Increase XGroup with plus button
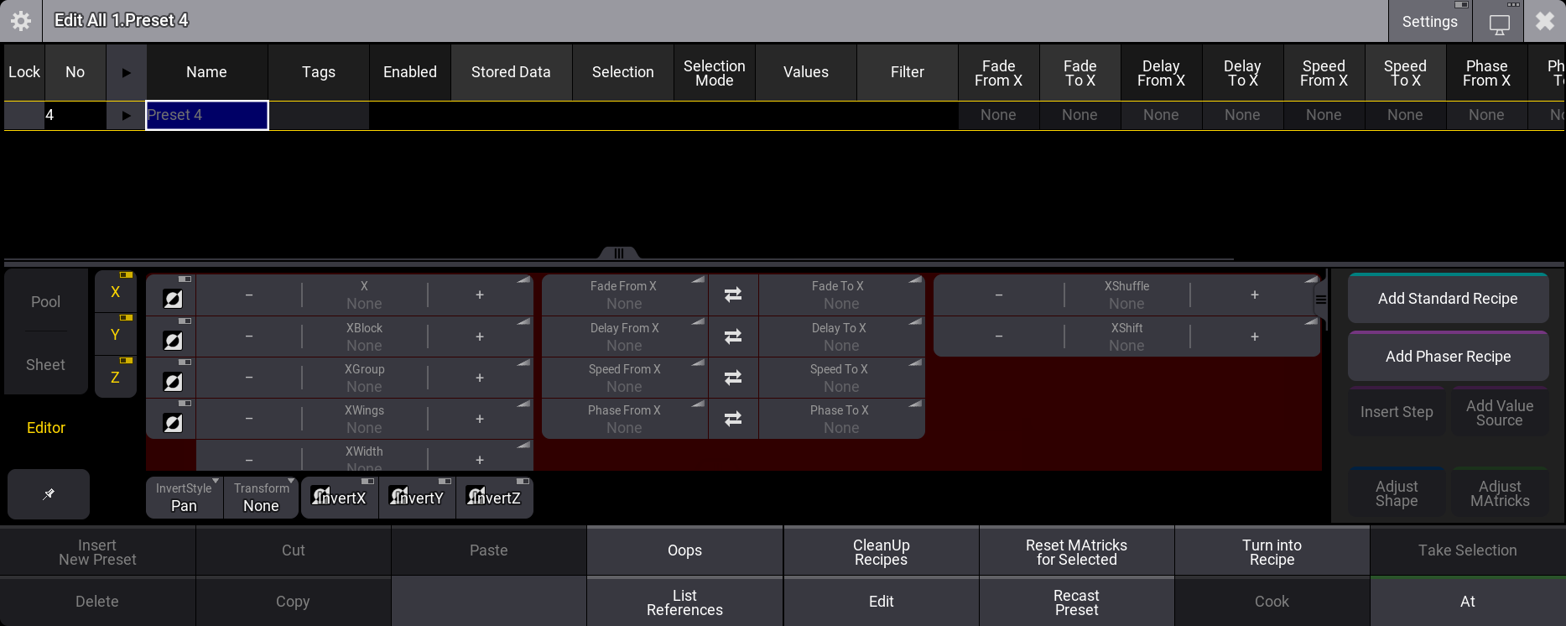Screen dimensions: 1566x626 (480, 378)
